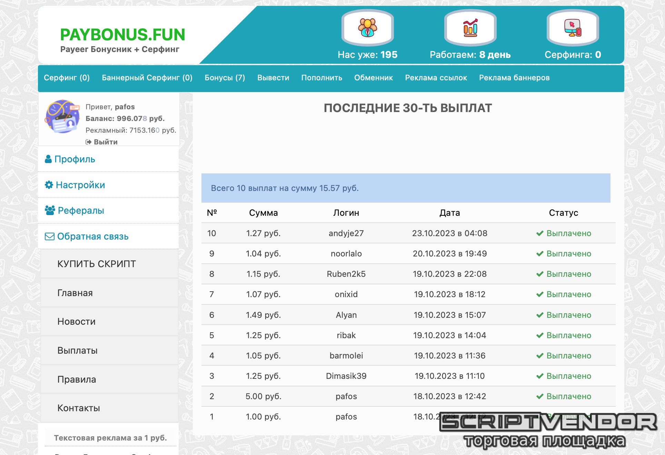Screen dimensions: 665x455
Task: Open Серфинг (0) in the navigation bar
Action: tap(67, 78)
